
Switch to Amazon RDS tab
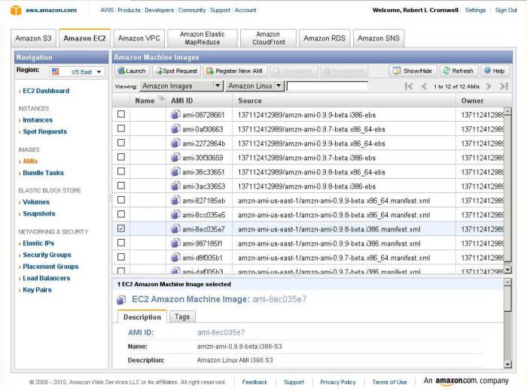point(324,38)
